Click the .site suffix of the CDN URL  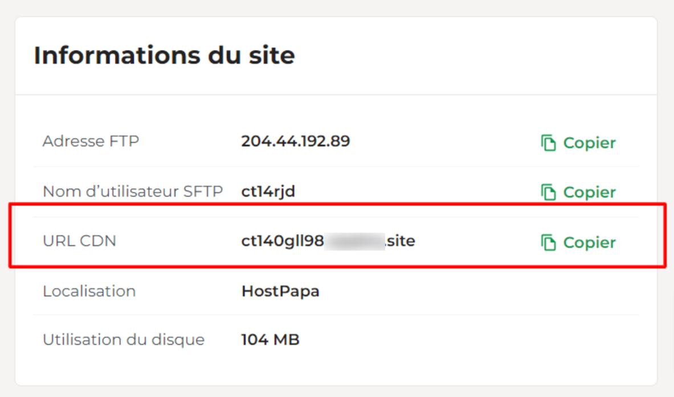pos(400,241)
